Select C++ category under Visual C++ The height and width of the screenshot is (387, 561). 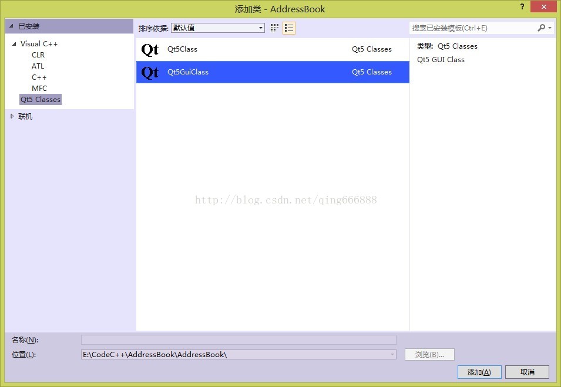pyautogui.click(x=39, y=77)
